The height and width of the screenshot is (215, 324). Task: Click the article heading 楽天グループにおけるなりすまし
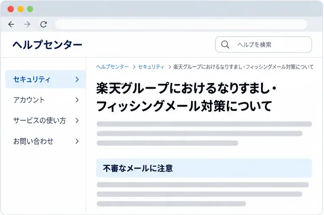coord(186,97)
